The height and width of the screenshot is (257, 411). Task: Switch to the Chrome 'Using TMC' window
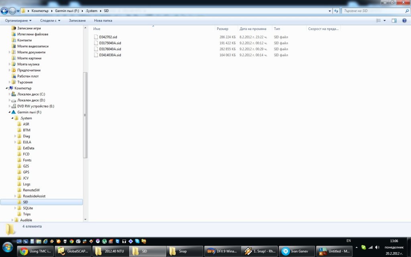36,251
